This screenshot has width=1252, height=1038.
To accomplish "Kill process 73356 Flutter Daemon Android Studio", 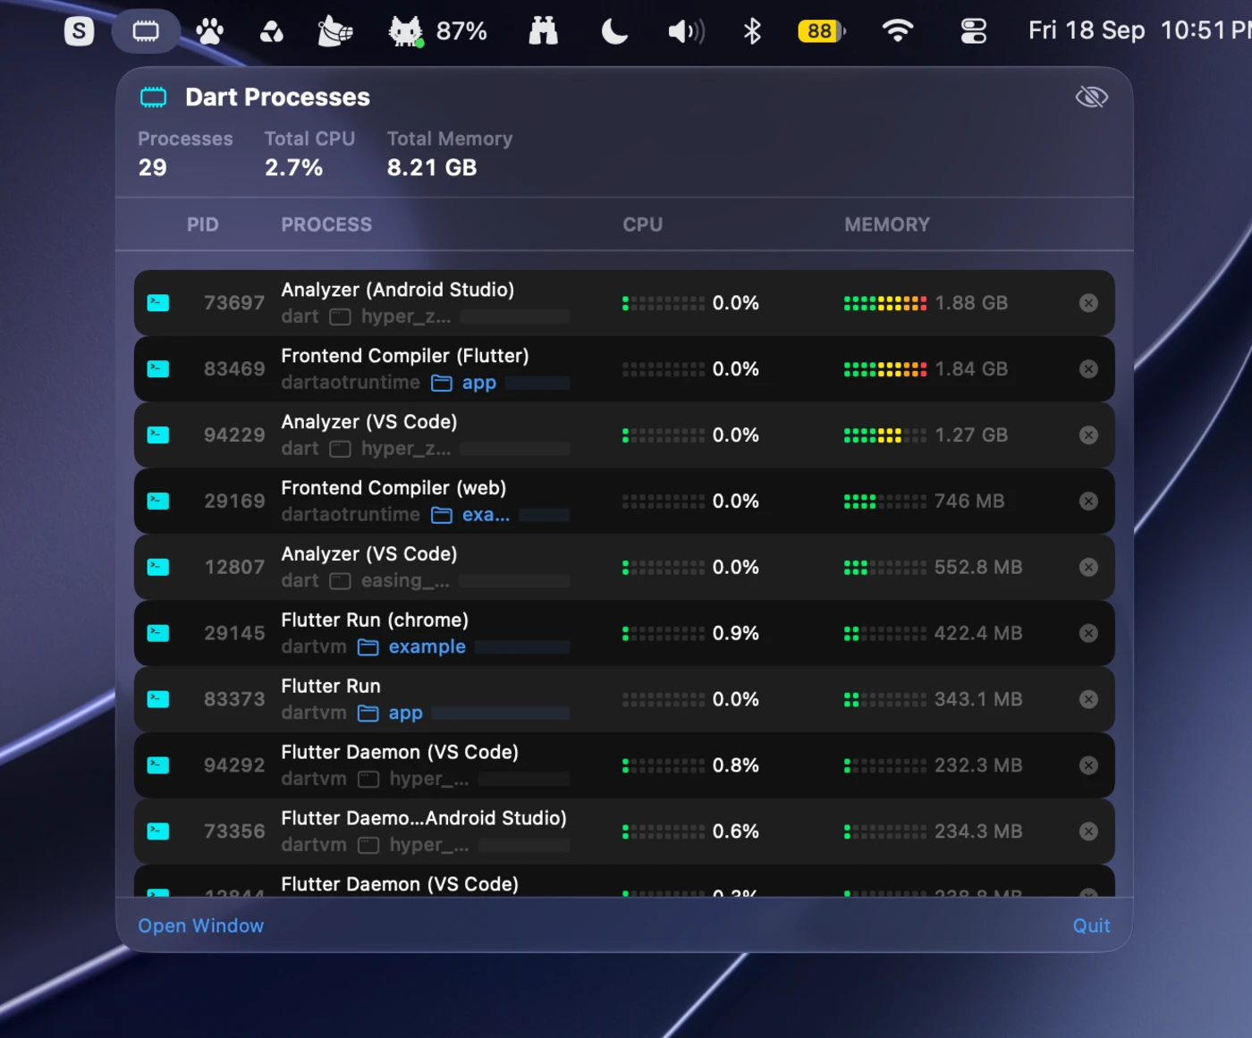I will 1088,832.
